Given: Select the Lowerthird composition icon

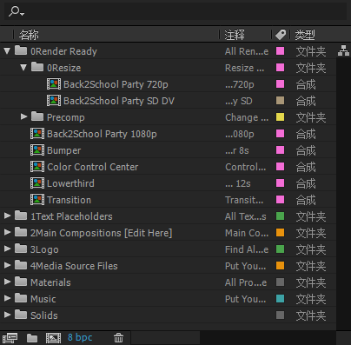Looking at the screenshot, I should click(x=37, y=183).
